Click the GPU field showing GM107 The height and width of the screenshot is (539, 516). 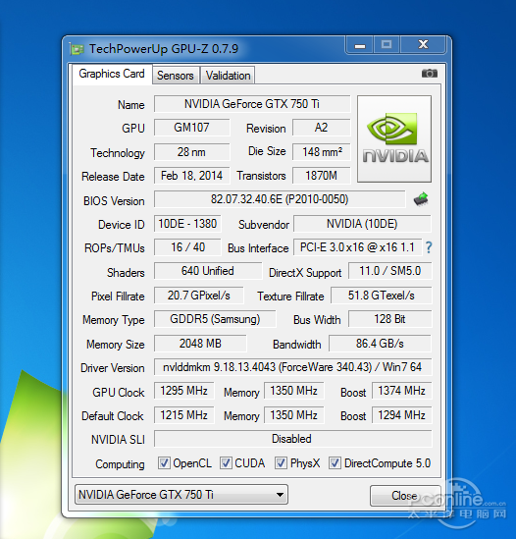(x=191, y=128)
